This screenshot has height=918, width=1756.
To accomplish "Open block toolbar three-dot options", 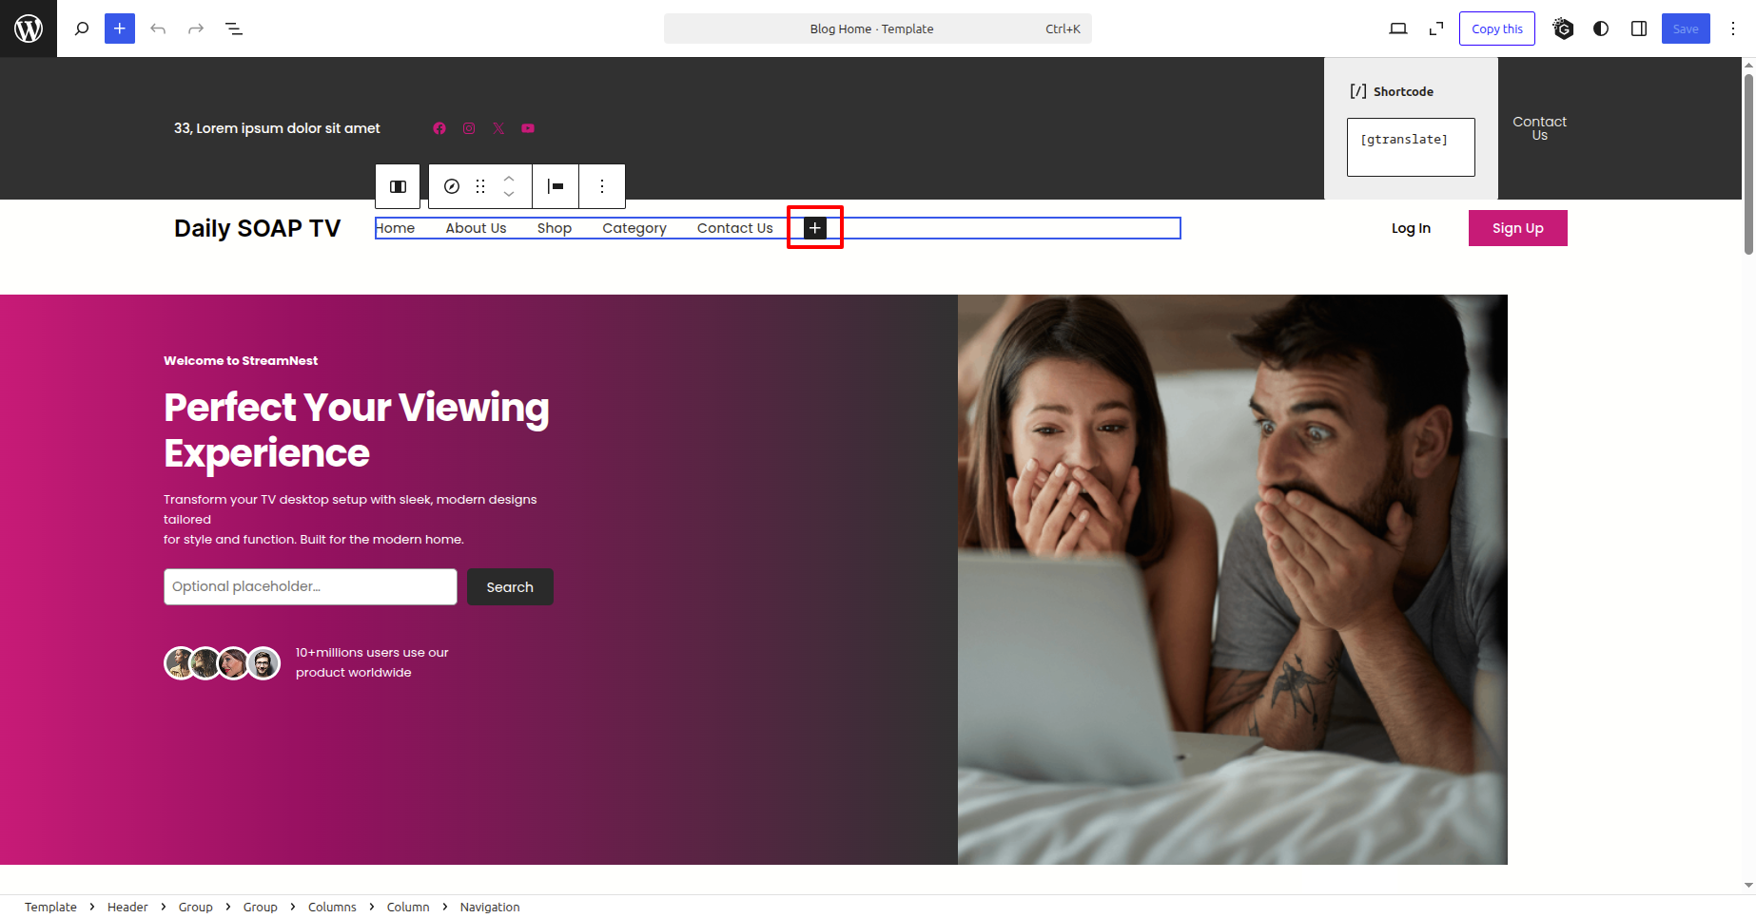I will 602,186.
